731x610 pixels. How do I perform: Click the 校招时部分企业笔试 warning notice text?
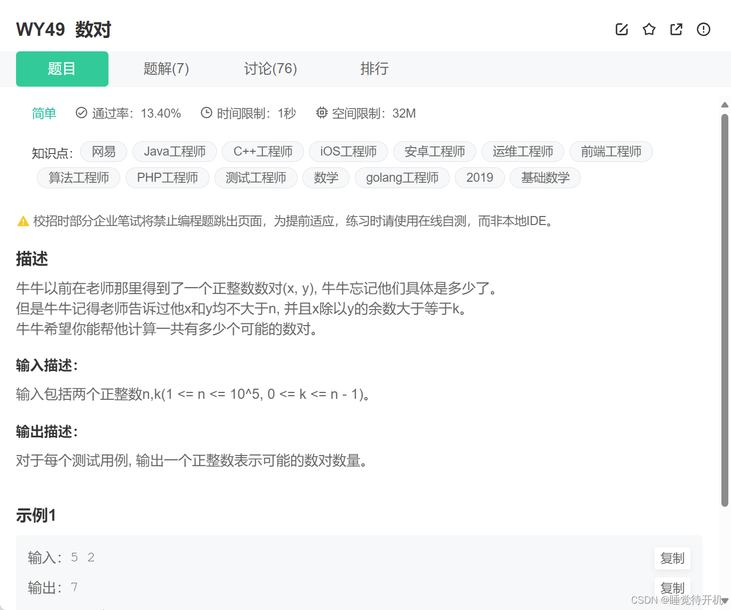(x=293, y=221)
